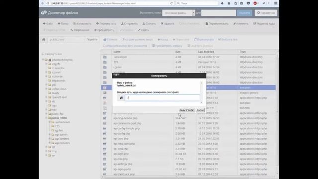
Task: Click the destination path input in dialog
Action: (162, 98)
